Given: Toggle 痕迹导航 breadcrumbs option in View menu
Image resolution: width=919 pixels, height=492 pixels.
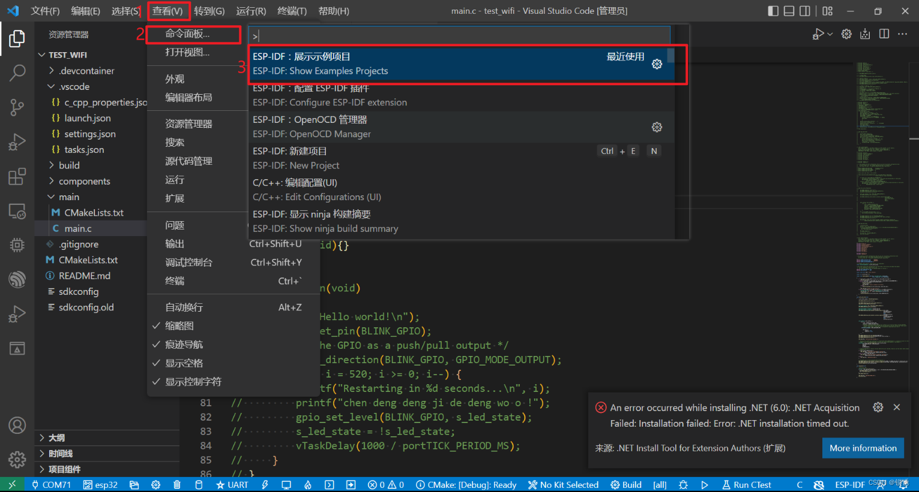Looking at the screenshot, I should click(234, 345).
